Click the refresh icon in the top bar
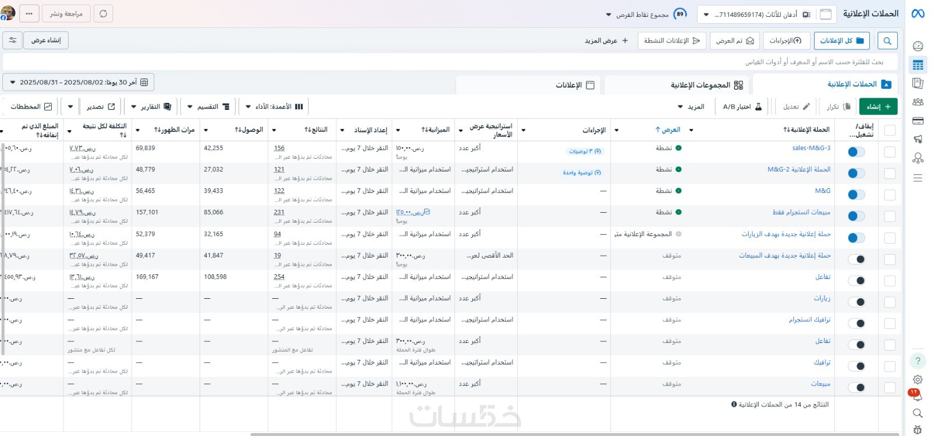Screen dimensions: 931x436 (x=104, y=13)
